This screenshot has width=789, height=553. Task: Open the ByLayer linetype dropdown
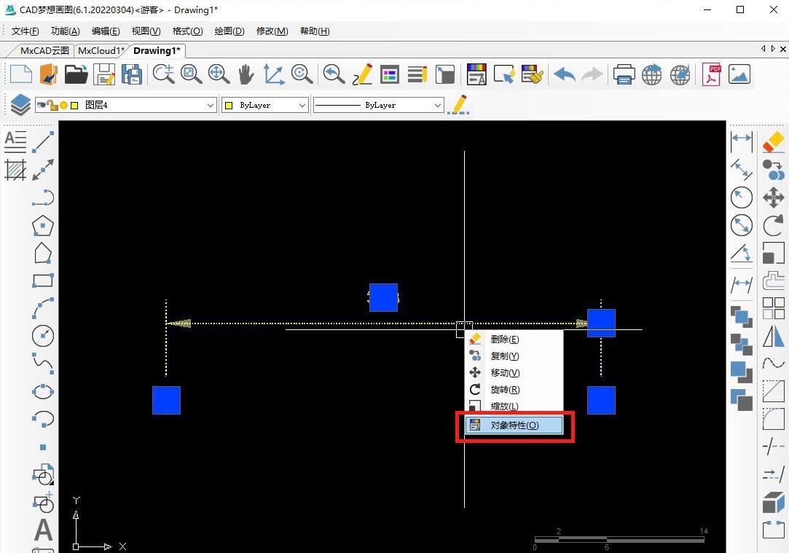tap(437, 106)
